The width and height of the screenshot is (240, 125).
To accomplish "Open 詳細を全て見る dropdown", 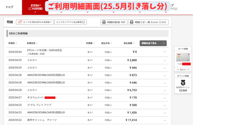I will (x=153, y=43).
